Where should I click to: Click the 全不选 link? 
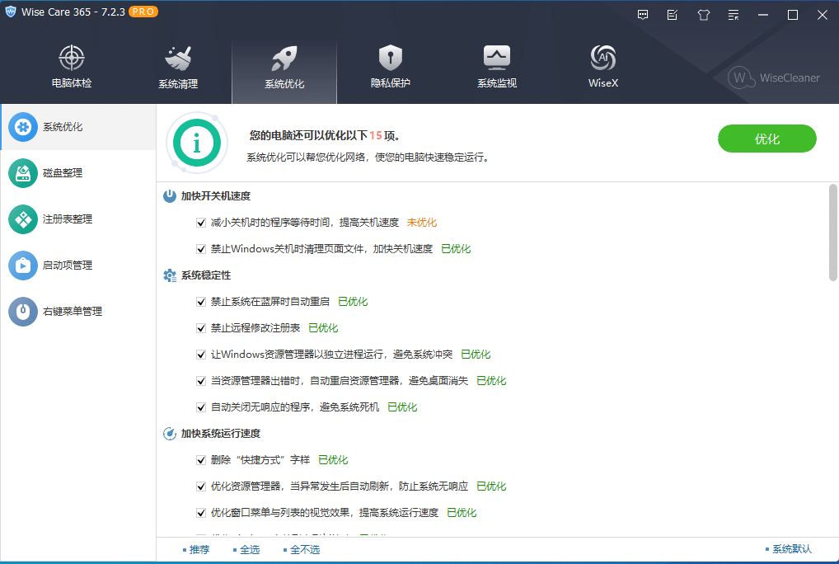304,549
